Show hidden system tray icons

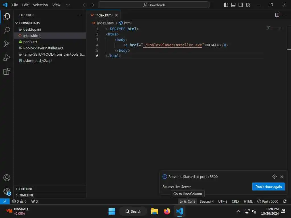click(x=238, y=211)
